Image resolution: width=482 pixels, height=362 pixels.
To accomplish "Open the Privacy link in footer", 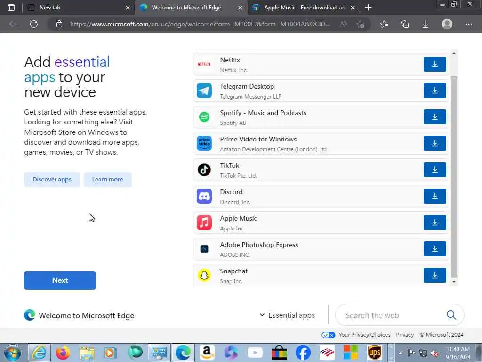I will (404, 335).
